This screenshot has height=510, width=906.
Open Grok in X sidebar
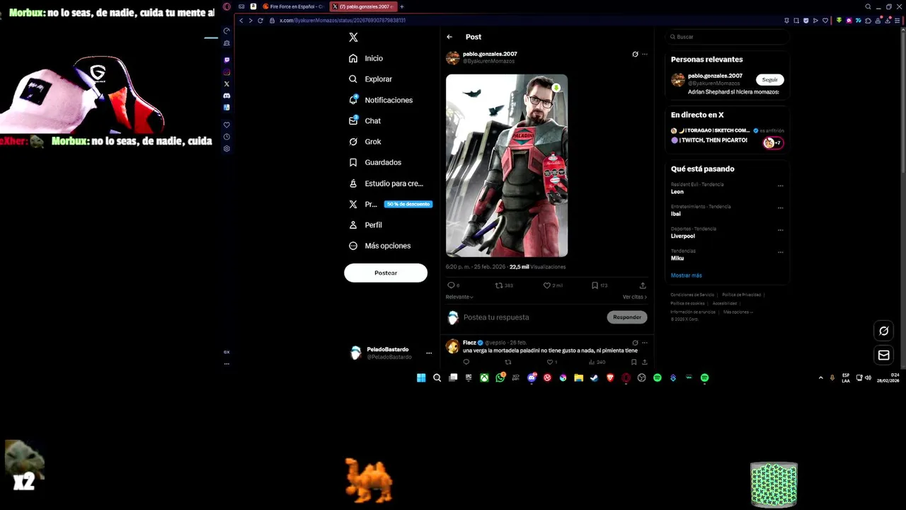365,142
